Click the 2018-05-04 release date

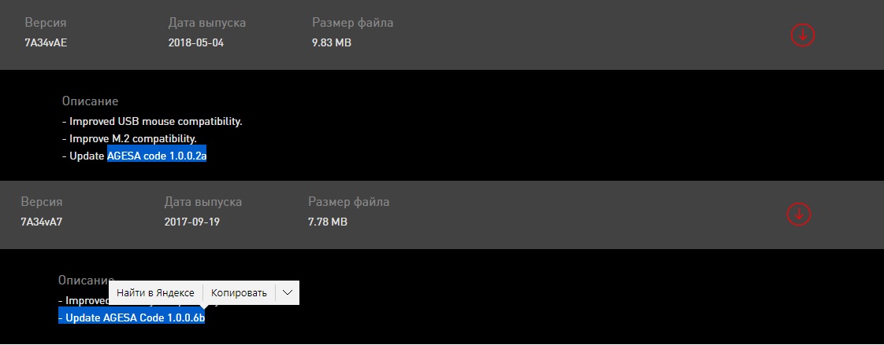pyautogui.click(x=196, y=42)
